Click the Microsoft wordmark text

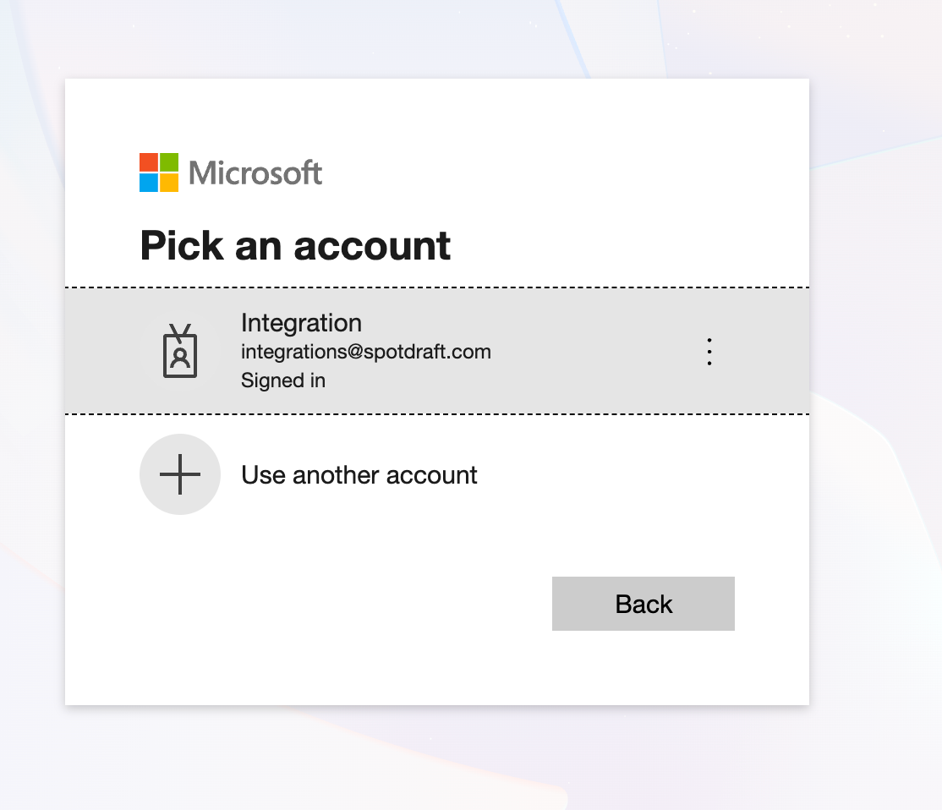tap(255, 173)
